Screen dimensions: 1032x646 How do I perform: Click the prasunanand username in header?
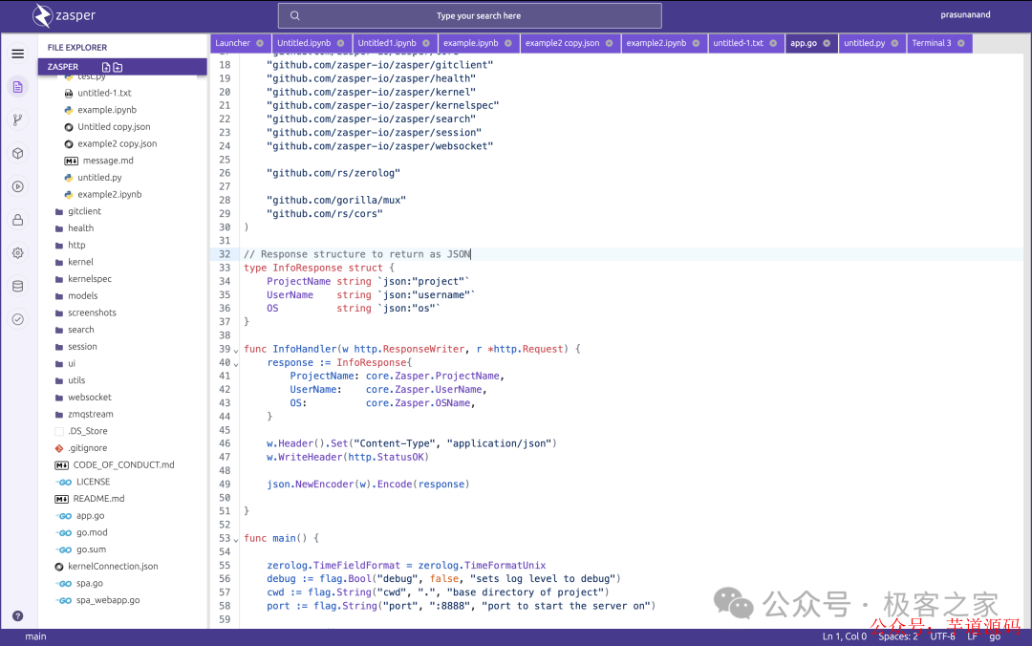coord(965,15)
